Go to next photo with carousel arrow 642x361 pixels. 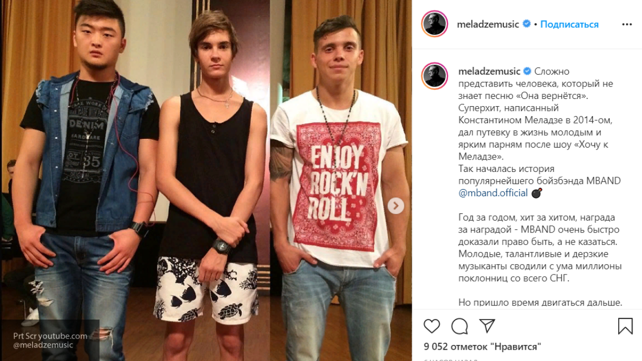[396, 206]
